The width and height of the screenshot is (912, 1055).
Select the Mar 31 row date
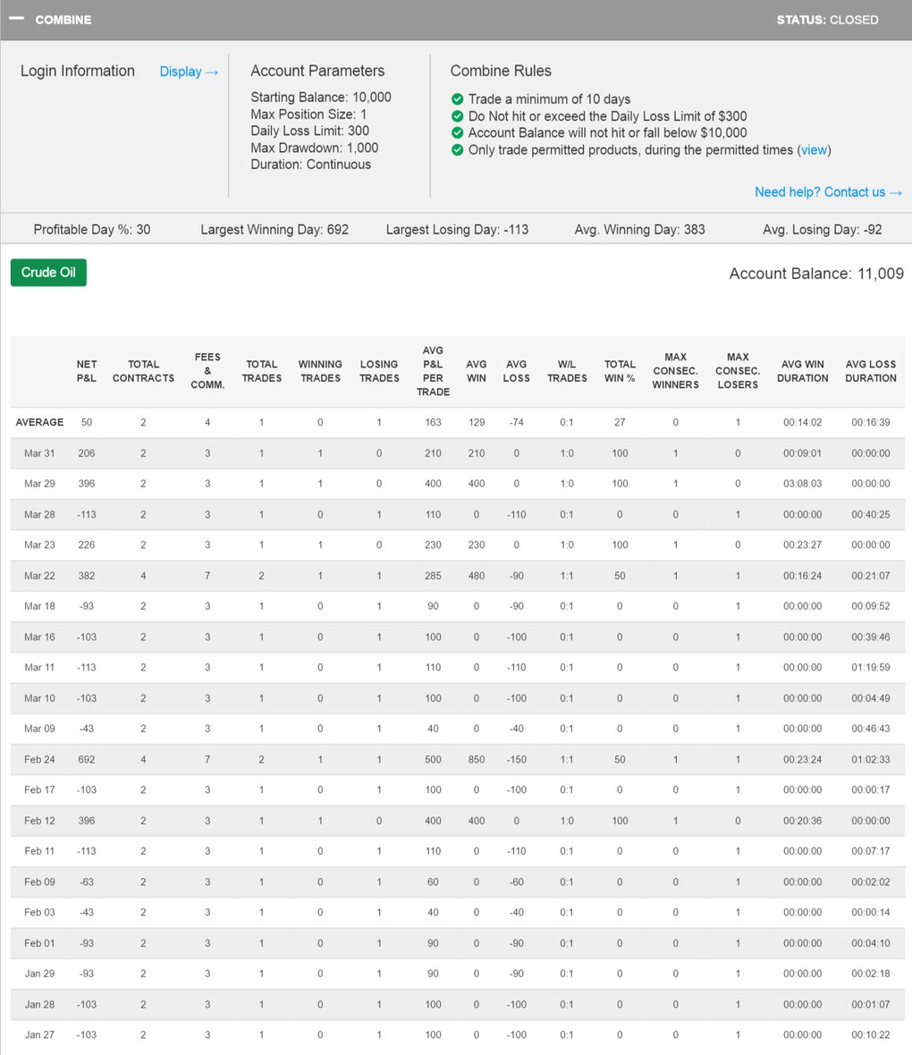click(39, 453)
